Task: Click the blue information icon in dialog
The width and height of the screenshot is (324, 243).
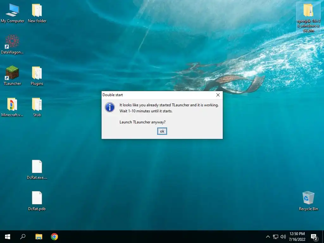Action: tap(110, 107)
